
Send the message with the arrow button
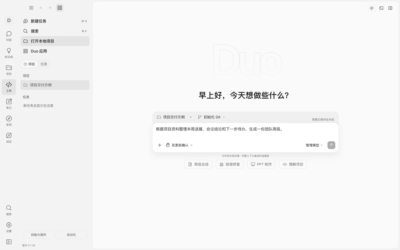(x=331, y=145)
